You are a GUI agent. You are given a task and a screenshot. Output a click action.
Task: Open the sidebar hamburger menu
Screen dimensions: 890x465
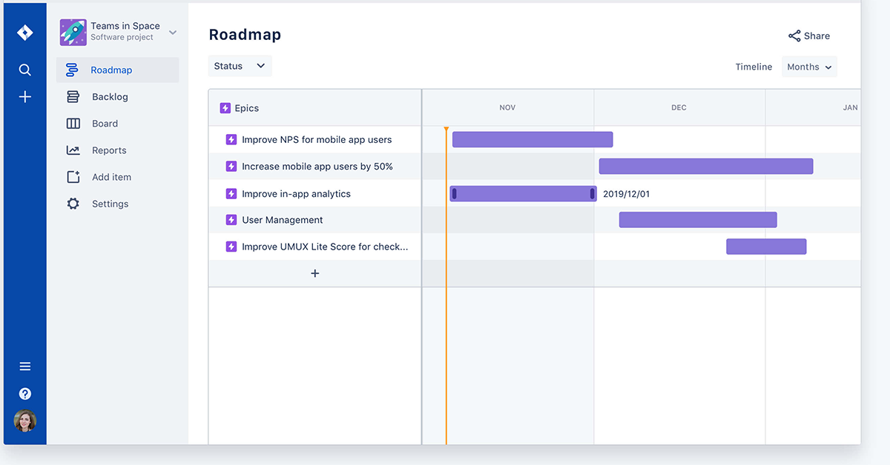click(x=24, y=366)
